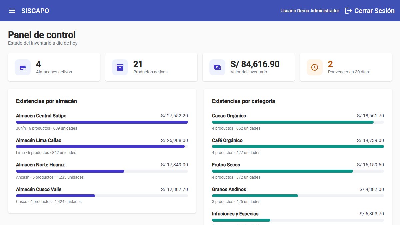
Task: Click the 'Por vencer en 30 días' label
Action: 348,72
